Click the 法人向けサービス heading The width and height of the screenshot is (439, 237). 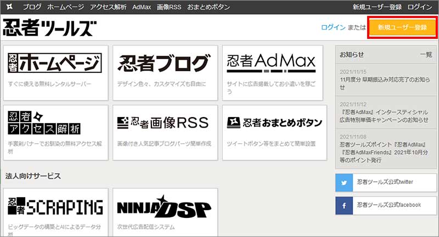pyautogui.click(x=33, y=176)
